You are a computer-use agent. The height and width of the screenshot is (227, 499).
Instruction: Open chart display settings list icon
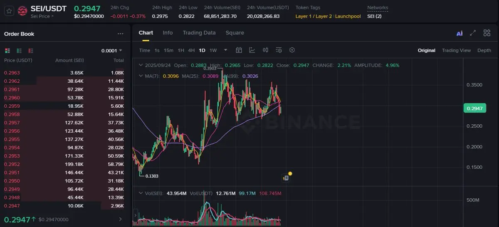pos(279,50)
